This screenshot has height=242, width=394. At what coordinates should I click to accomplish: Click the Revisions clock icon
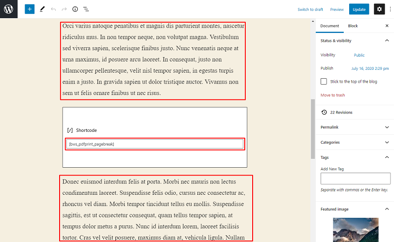324,112
